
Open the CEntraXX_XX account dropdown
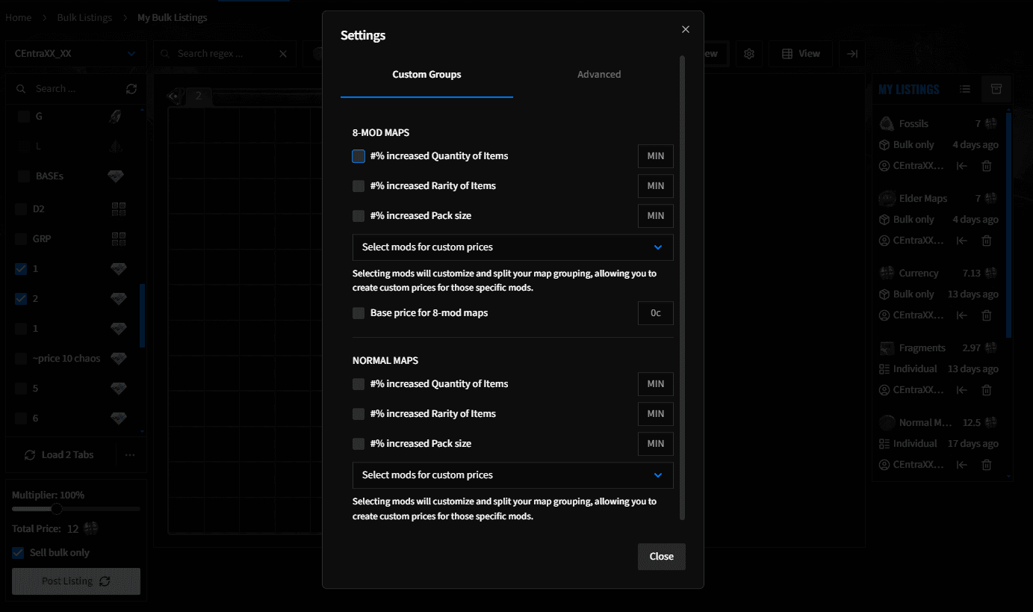pyautogui.click(x=75, y=54)
